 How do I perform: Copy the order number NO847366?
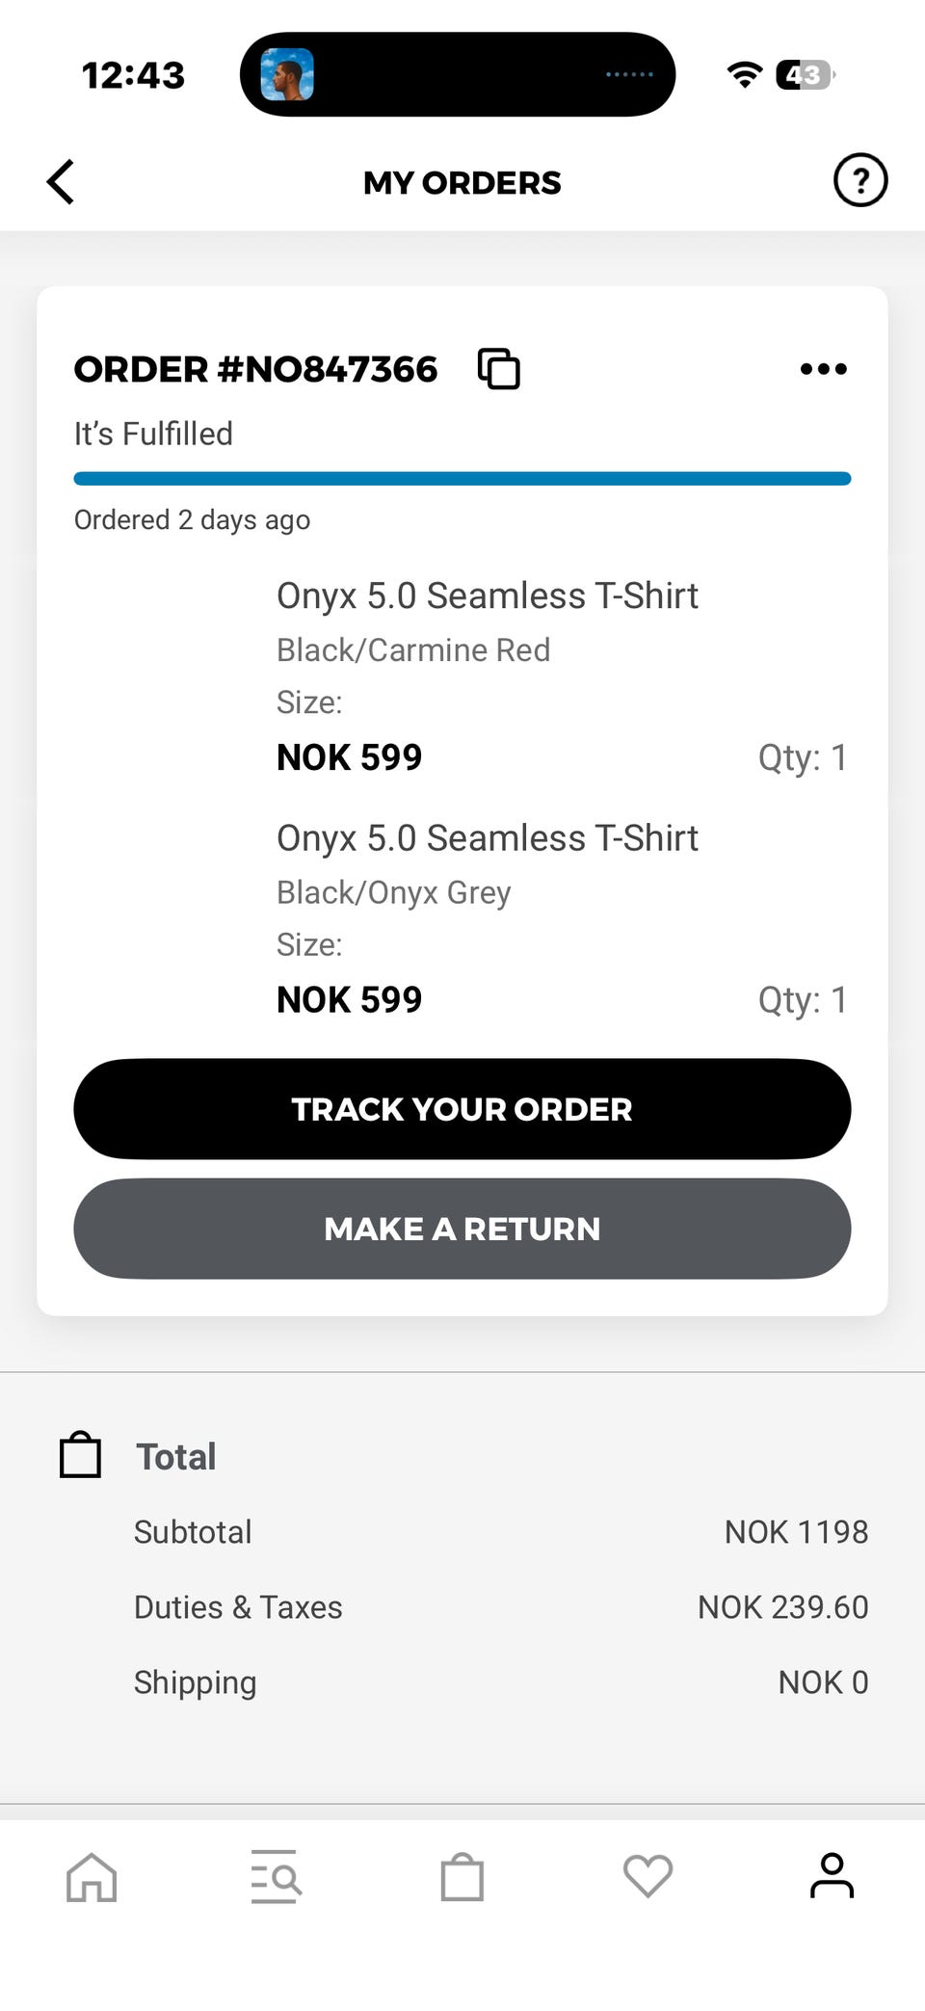tap(499, 369)
